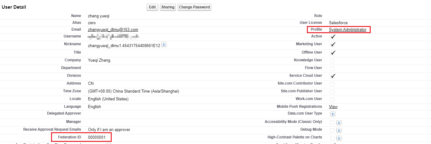Click info icon next to Nickname
The image size is (431, 144).
164,45
